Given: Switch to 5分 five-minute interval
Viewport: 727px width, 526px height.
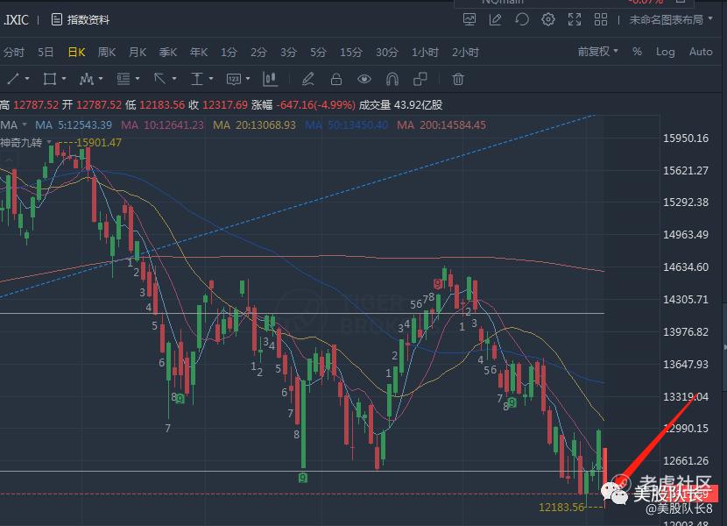Looking at the screenshot, I should pos(318,52).
